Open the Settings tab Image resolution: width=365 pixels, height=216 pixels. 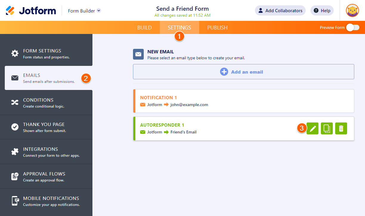(179, 28)
